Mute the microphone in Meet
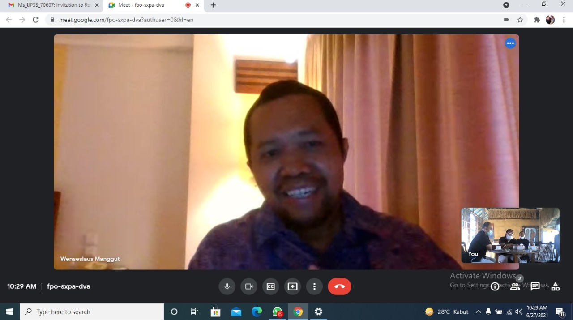 pos(227,286)
